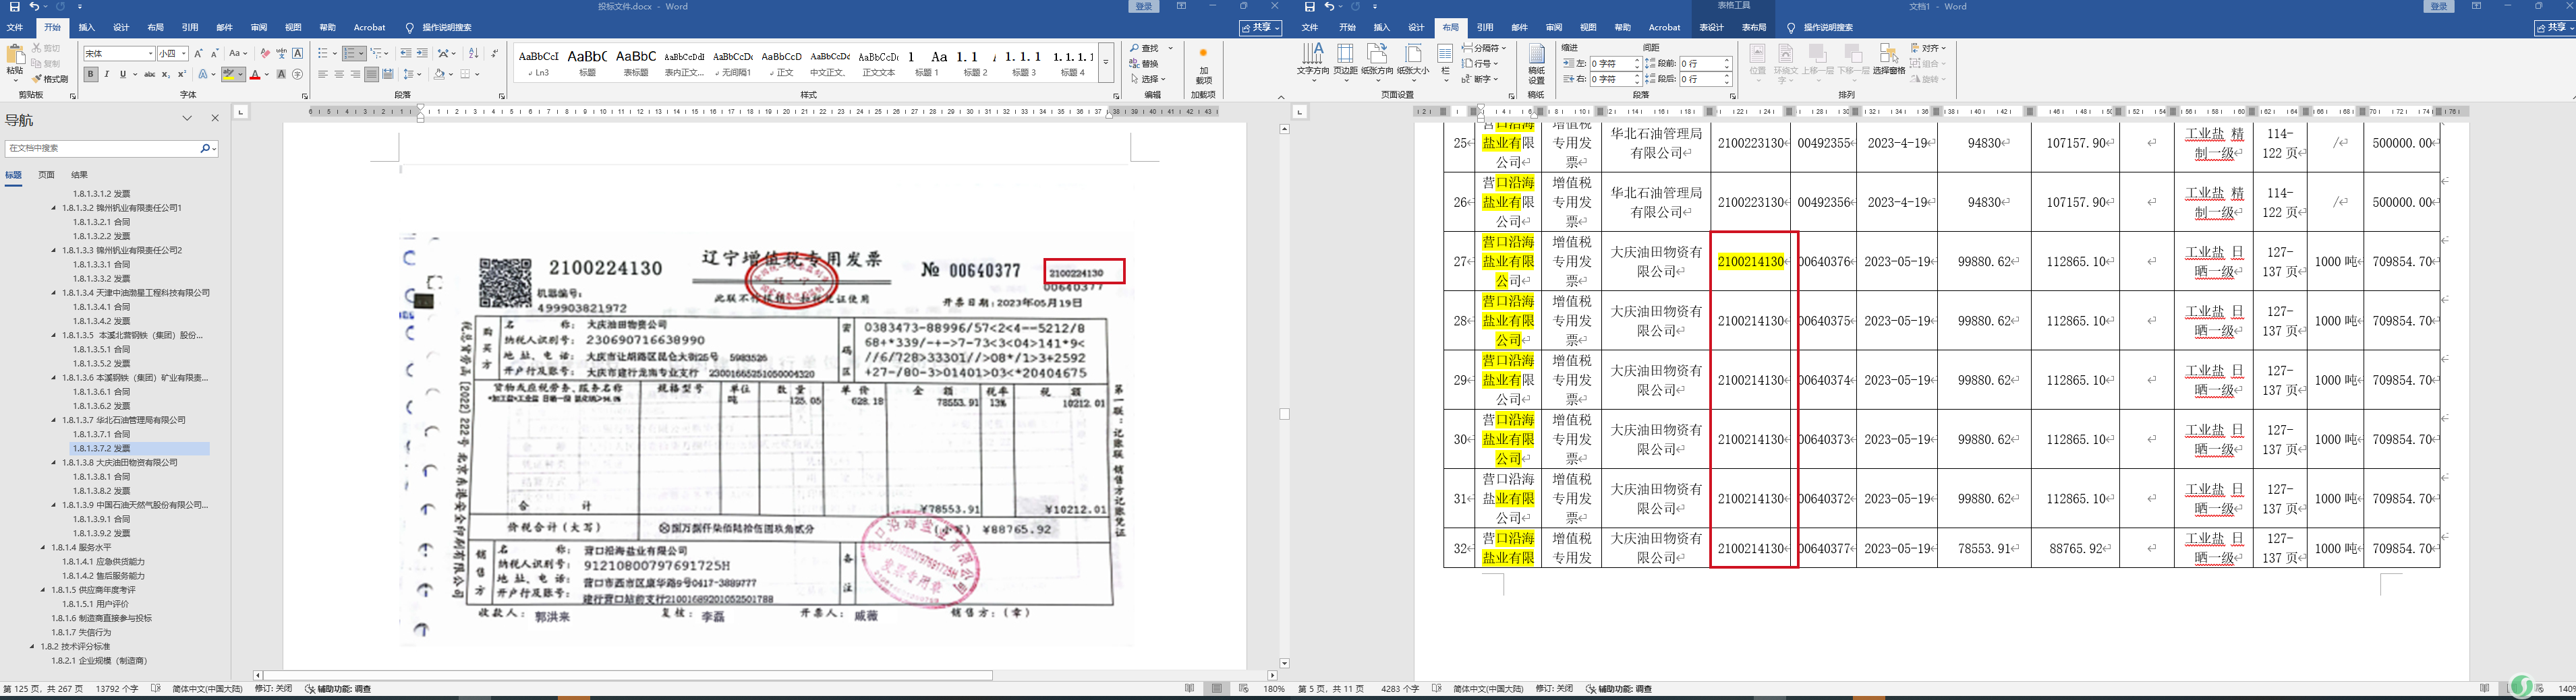
Task: Apply red font color
Action: click(x=256, y=74)
